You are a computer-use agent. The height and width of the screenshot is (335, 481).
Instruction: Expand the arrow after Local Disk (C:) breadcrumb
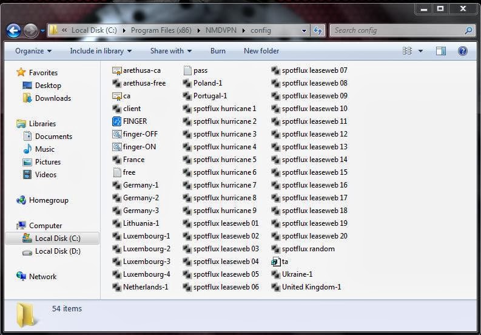click(124, 30)
